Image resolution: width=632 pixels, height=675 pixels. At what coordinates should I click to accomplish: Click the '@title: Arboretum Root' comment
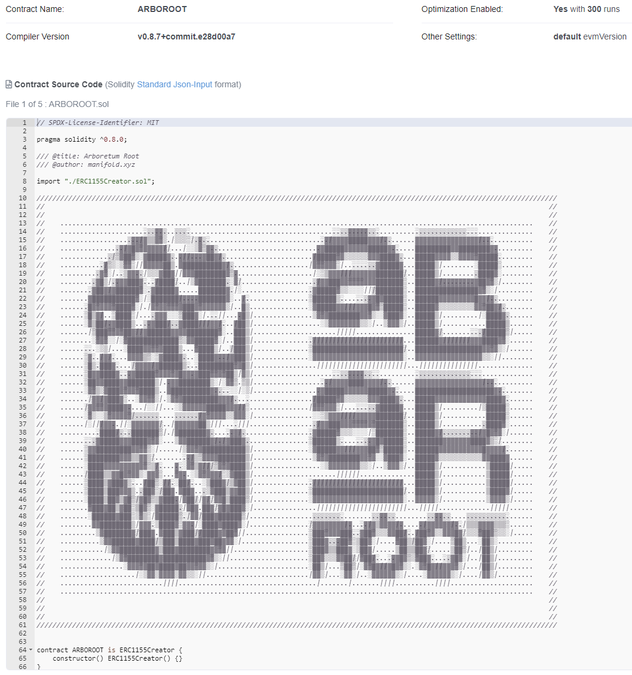[x=88, y=156]
